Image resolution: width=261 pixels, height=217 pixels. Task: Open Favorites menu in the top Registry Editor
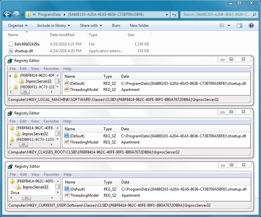point(51,69)
